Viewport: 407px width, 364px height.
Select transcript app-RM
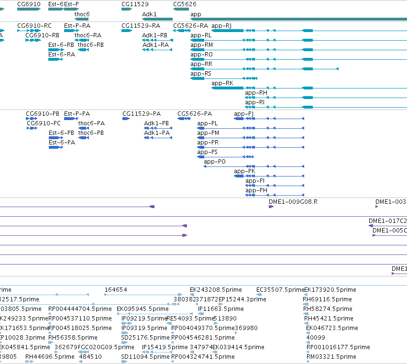pyautogui.click(x=298, y=50)
